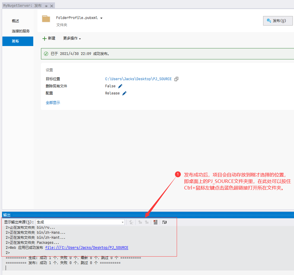Screen dimensions: 294x275
Task: Click the 全部显示 show all link
Action: 53,102
